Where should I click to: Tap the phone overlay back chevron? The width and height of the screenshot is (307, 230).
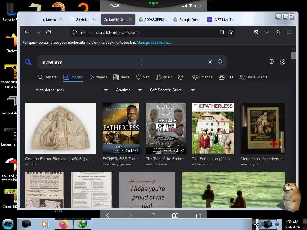coord(108,216)
